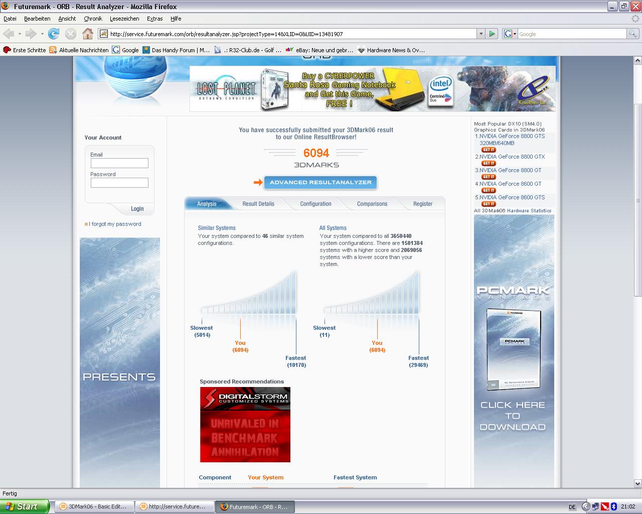Click Get It button under 8600 GTS
Viewport: 642px width, 514px height.
pyautogui.click(x=489, y=204)
